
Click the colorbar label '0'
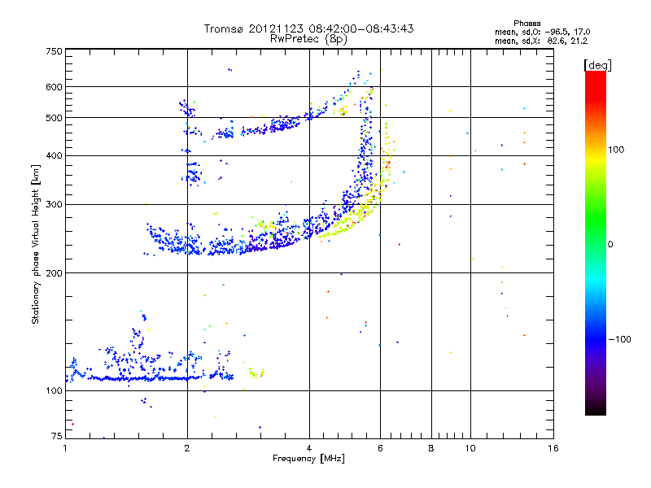610,245
